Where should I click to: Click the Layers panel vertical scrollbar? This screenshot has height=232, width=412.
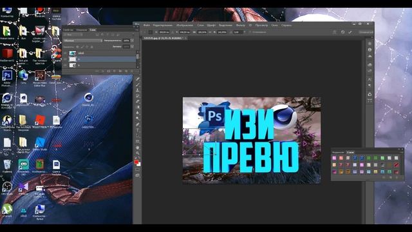(x=138, y=59)
